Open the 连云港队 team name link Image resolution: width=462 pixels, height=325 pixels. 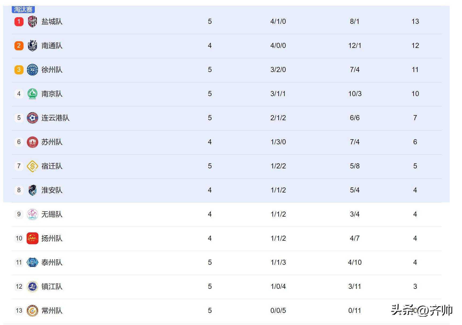point(55,118)
